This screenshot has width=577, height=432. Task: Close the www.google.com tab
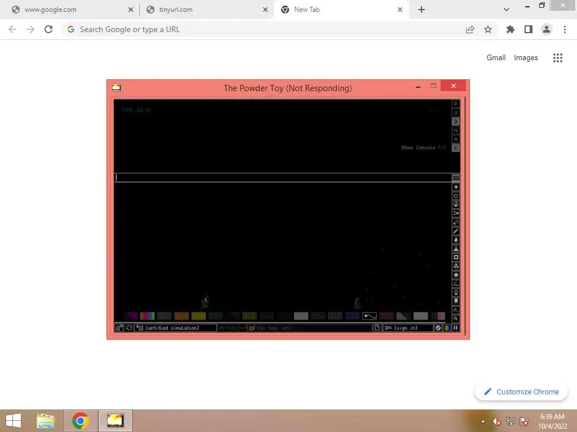[x=131, y=10]
